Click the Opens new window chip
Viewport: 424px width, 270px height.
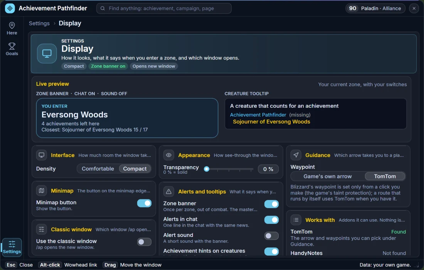(x=153, y=66)
